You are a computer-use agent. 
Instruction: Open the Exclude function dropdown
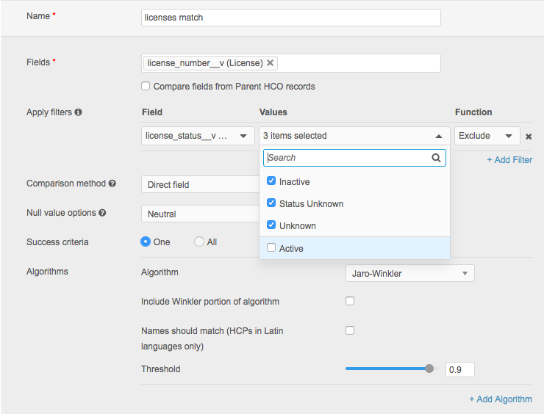tap(487, 136)
